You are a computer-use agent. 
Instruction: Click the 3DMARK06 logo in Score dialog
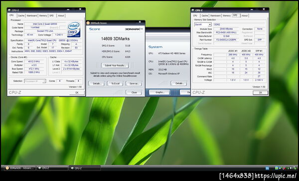(x=134, y=29)
